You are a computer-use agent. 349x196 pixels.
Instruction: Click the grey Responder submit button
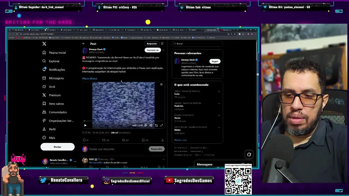click(x=157, y=149)
